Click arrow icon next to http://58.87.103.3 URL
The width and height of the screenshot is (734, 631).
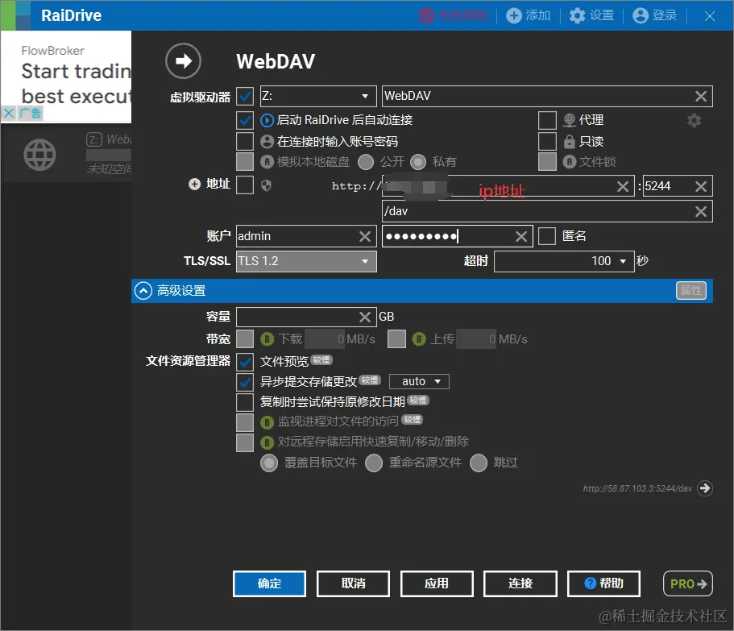click(x=704, y=488)
